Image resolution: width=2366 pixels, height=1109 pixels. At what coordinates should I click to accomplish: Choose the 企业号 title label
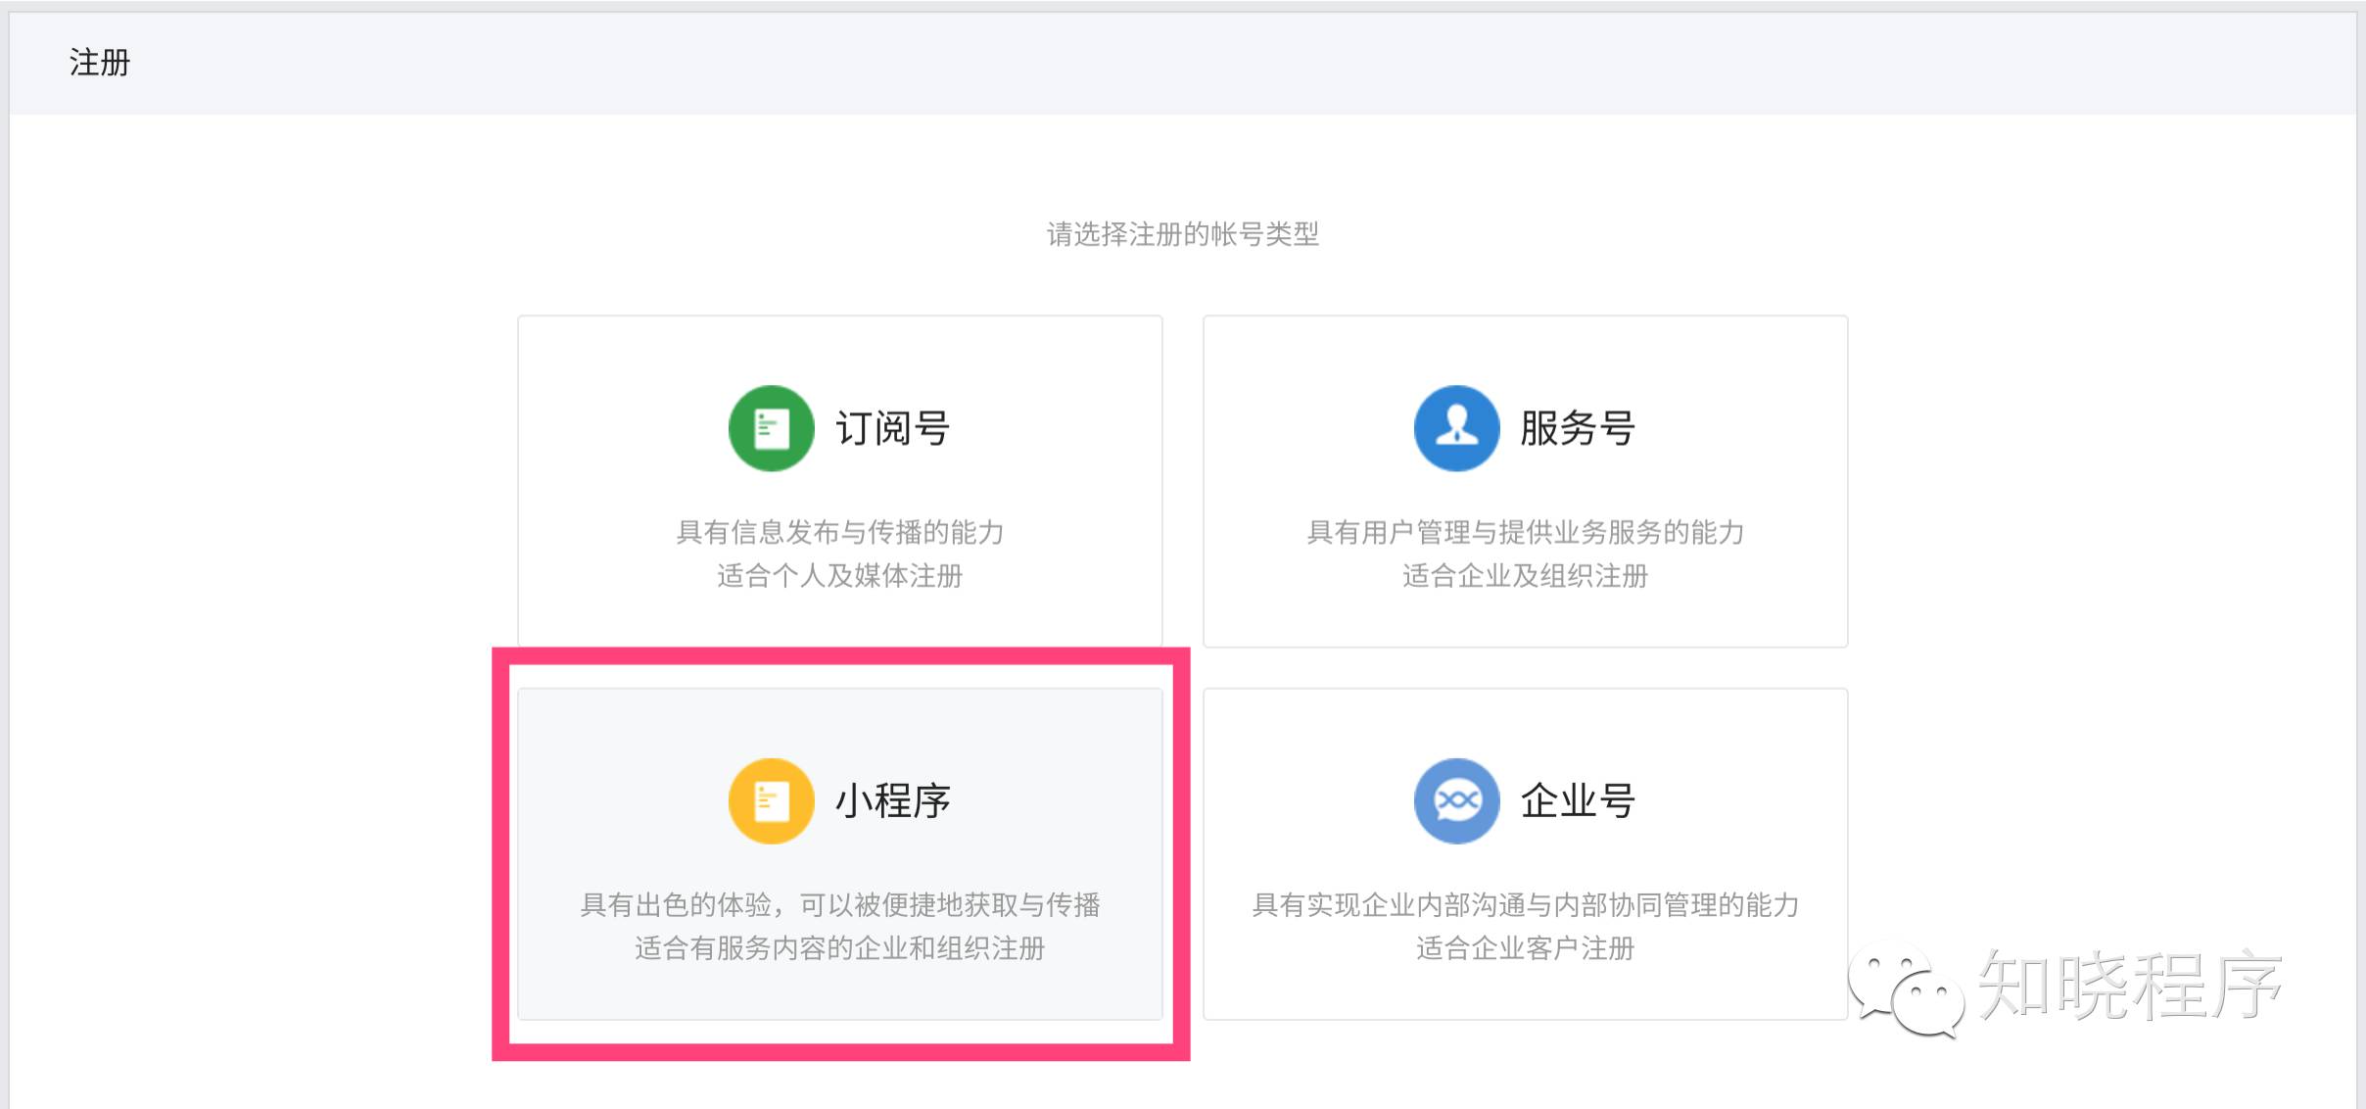point(1578,800)
